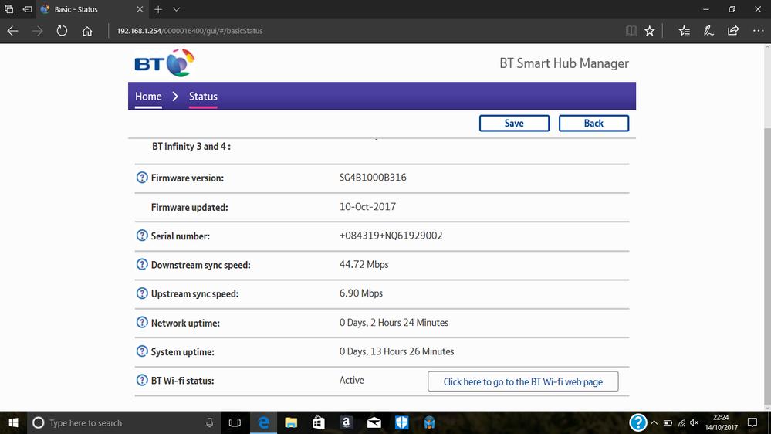Click the battery tray icon
This screenshot has height=434, width=771.
coord(668,422)
